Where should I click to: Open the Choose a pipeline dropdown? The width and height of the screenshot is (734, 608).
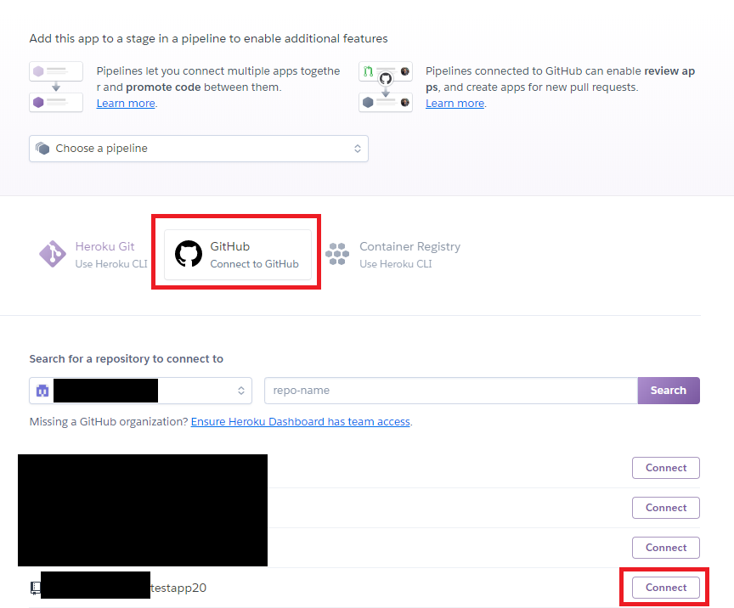(x=199, y=149)
